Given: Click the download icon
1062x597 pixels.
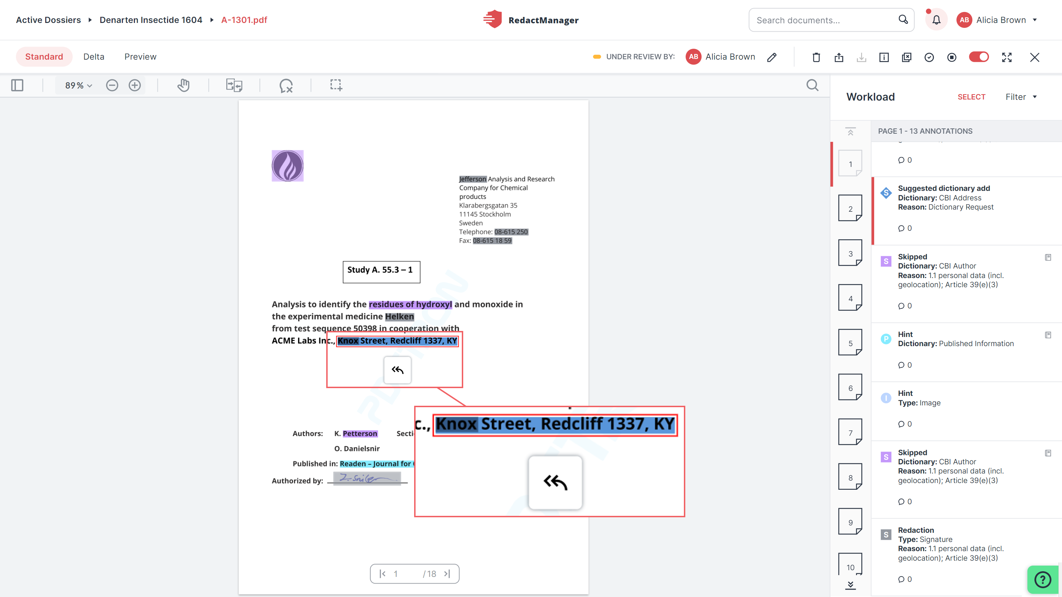Looking at the screenshot, I should point(861,57).
